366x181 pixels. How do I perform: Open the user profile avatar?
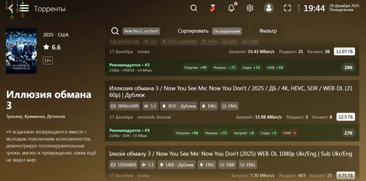[269, 8]
